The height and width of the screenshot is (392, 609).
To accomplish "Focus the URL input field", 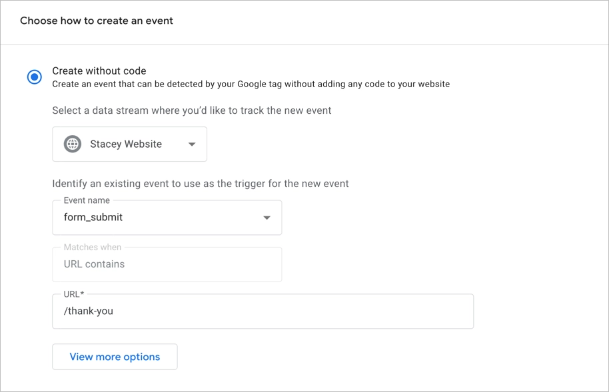I will click(263, 311).
